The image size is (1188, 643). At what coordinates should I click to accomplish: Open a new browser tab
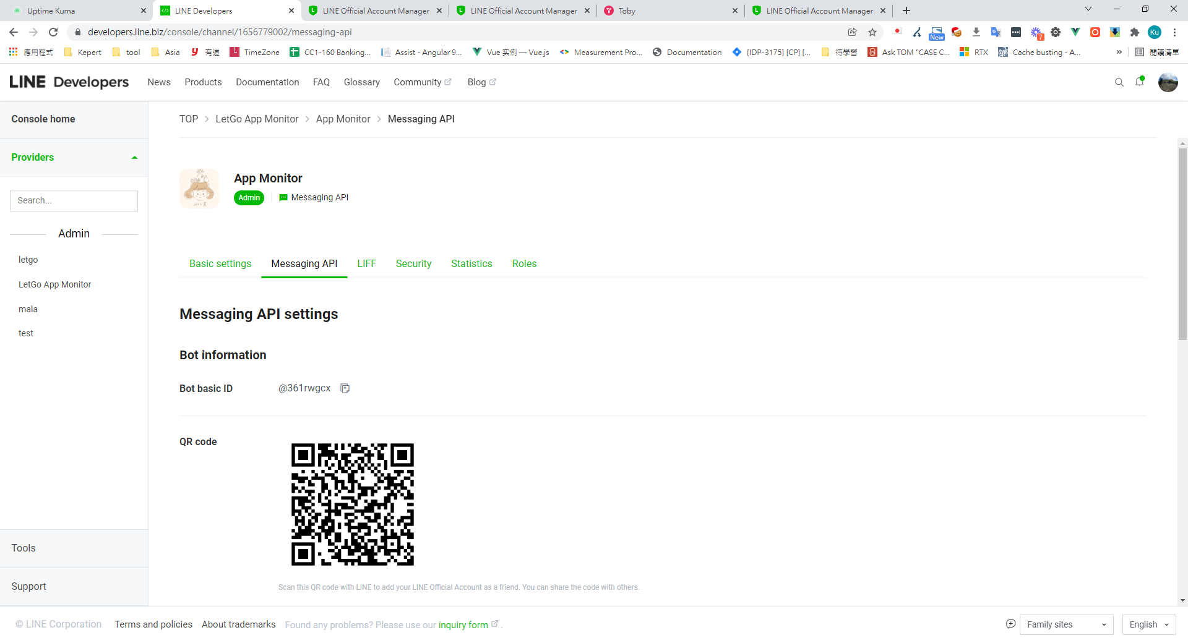coord(906,11)
